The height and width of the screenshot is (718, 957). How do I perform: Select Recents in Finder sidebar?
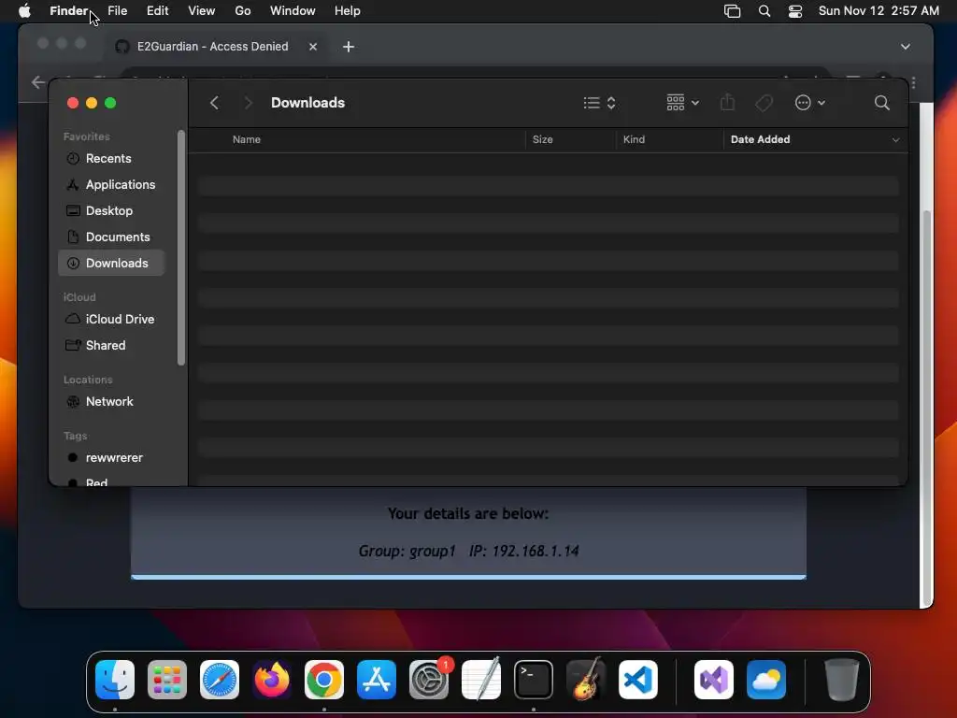pyautogui.click(x=111, y=158)
